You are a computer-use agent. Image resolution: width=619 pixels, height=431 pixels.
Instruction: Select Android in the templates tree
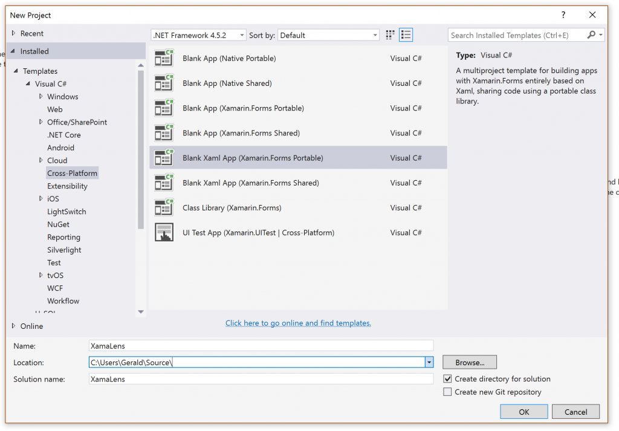coord(60,147)
